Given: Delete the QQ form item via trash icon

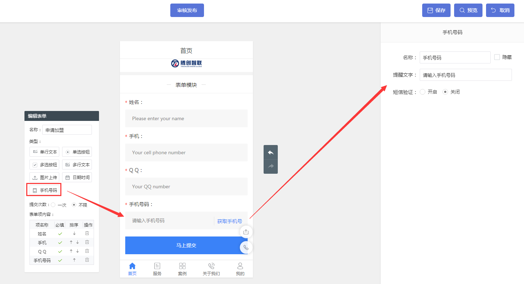Looking at the screenshot, I should click(87, 251).
